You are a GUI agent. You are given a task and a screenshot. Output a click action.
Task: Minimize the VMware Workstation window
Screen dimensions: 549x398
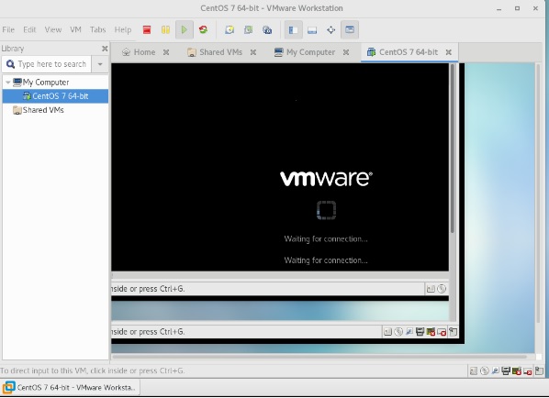[x=499, y=8]
